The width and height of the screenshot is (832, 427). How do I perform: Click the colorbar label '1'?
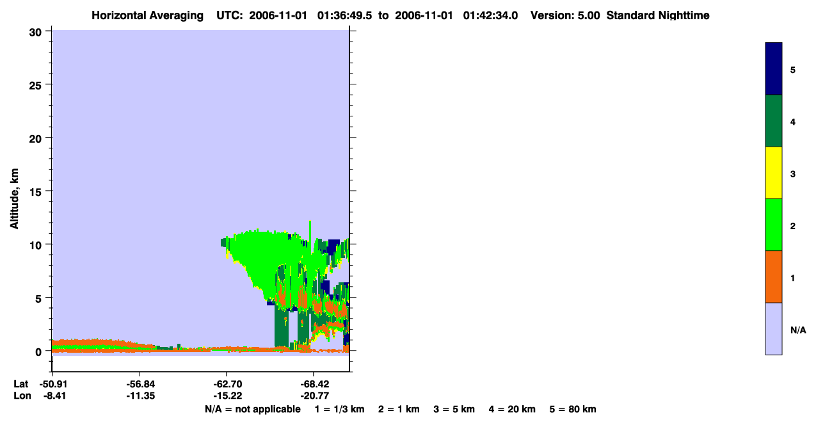point(793,278)
